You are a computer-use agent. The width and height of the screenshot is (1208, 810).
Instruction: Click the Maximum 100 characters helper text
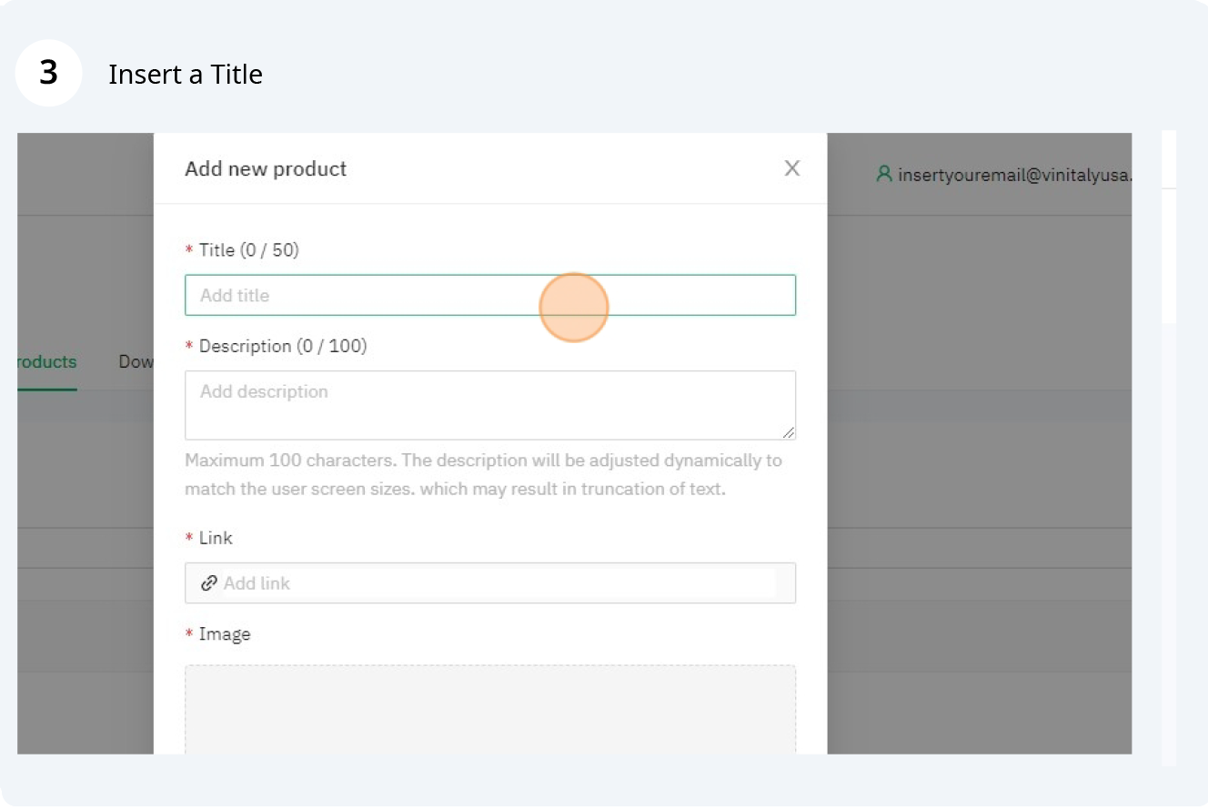pos(483,474)
